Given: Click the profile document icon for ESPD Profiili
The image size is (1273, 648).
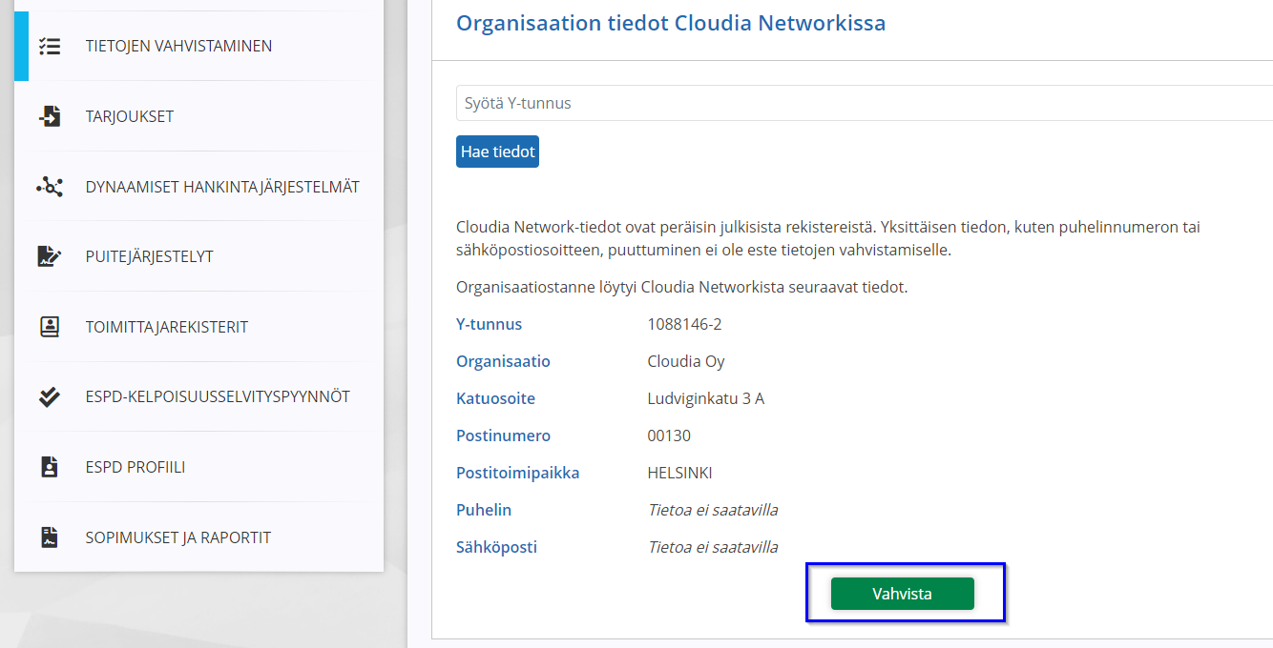Looking at the screenshot, I should (50, 467).
